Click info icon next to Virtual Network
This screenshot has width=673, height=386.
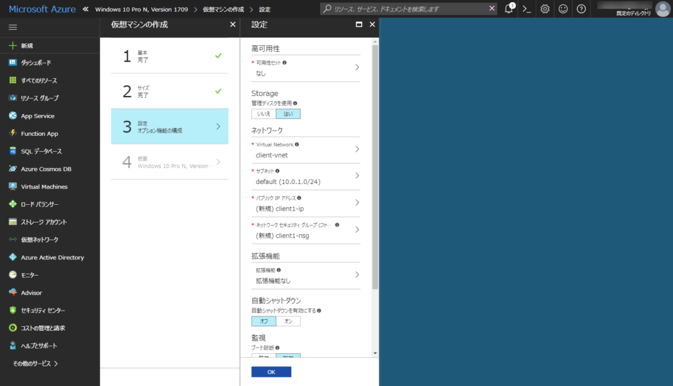point(297,144)
